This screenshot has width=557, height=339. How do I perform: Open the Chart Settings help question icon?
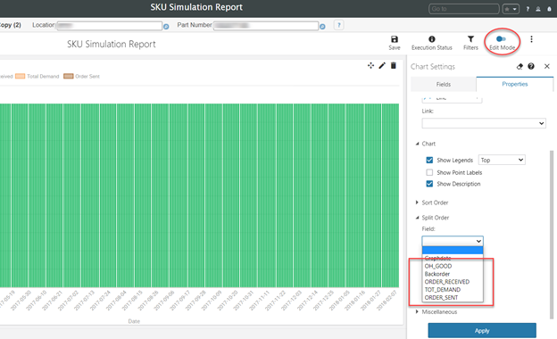click(531, 66)
